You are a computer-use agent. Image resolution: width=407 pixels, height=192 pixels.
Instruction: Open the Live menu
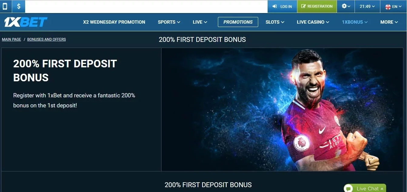click(x=200, y=22)
